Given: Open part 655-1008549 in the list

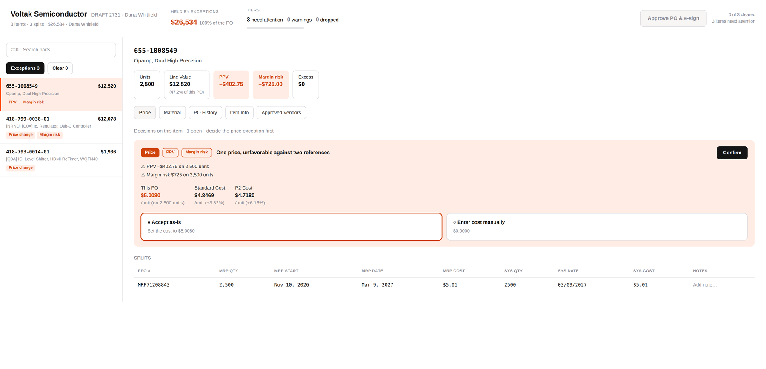Looking at the screenshot, I should point(61,94).
